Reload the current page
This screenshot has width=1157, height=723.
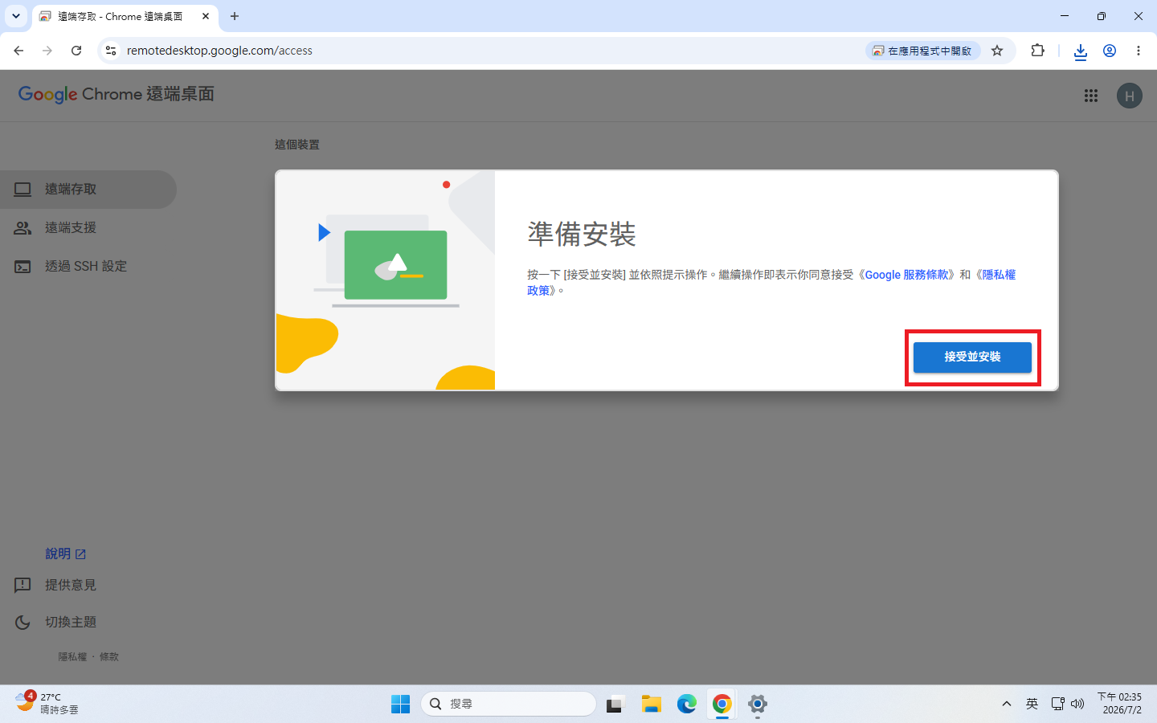pyautogui.click(x=76, y=51)
